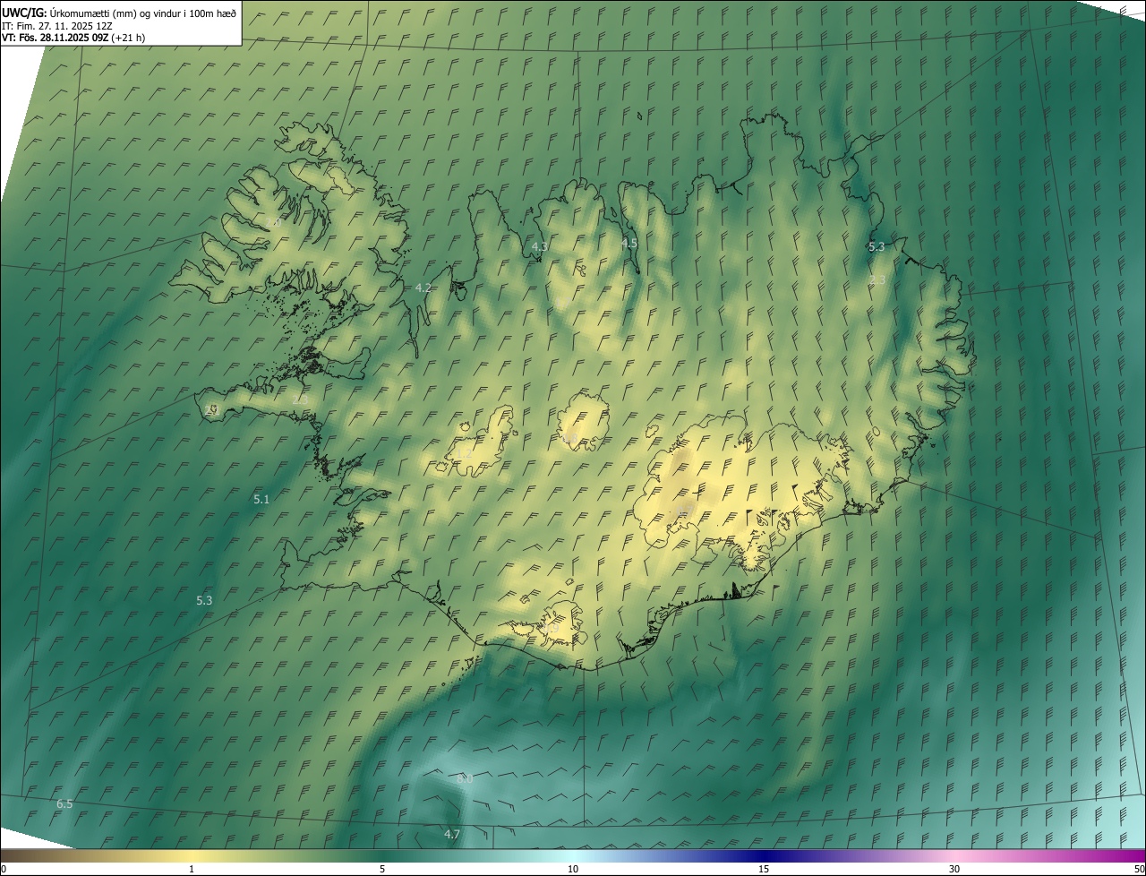Click the "4.2" value label on the map
The image size is (1146, 876).
pos(423,288)
